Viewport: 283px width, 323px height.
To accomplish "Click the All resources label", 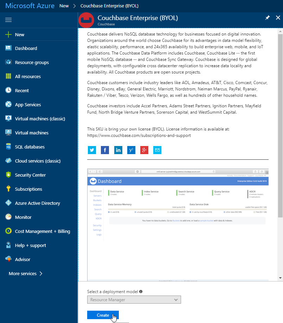I will click(28, 76).
